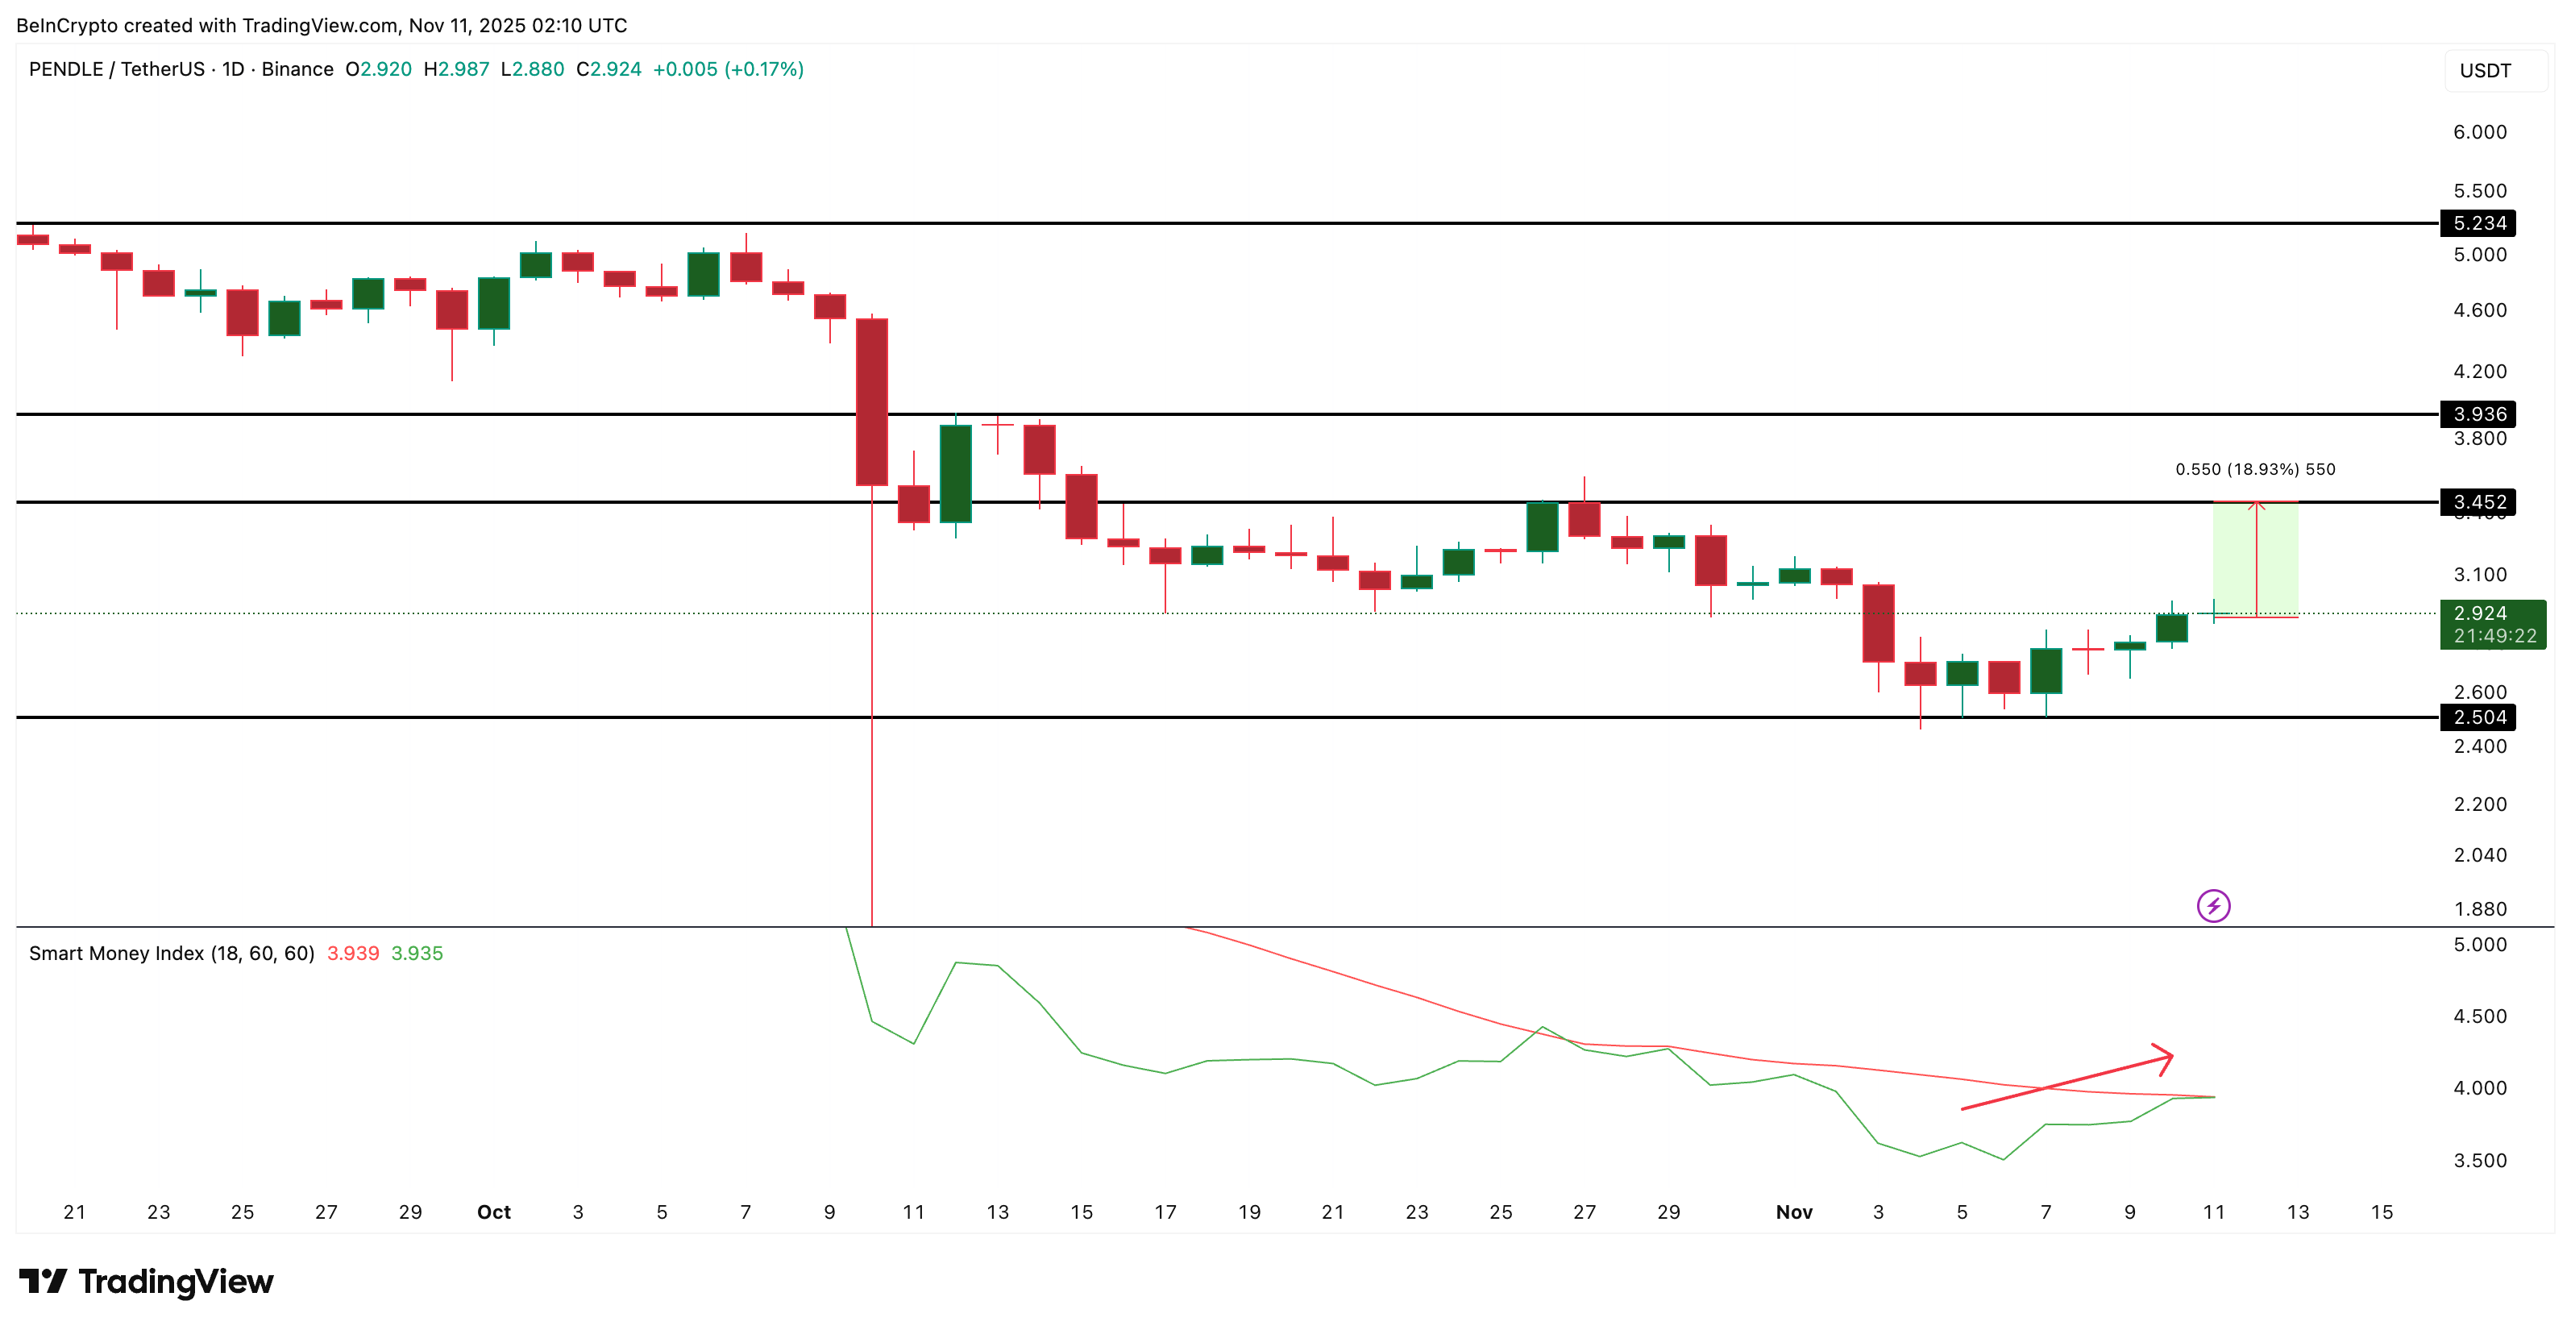Click the purple lightning bolt instant-trading icon
The height and width of the screenshot is (1330, 2571).
click(x=2216, y=907)
